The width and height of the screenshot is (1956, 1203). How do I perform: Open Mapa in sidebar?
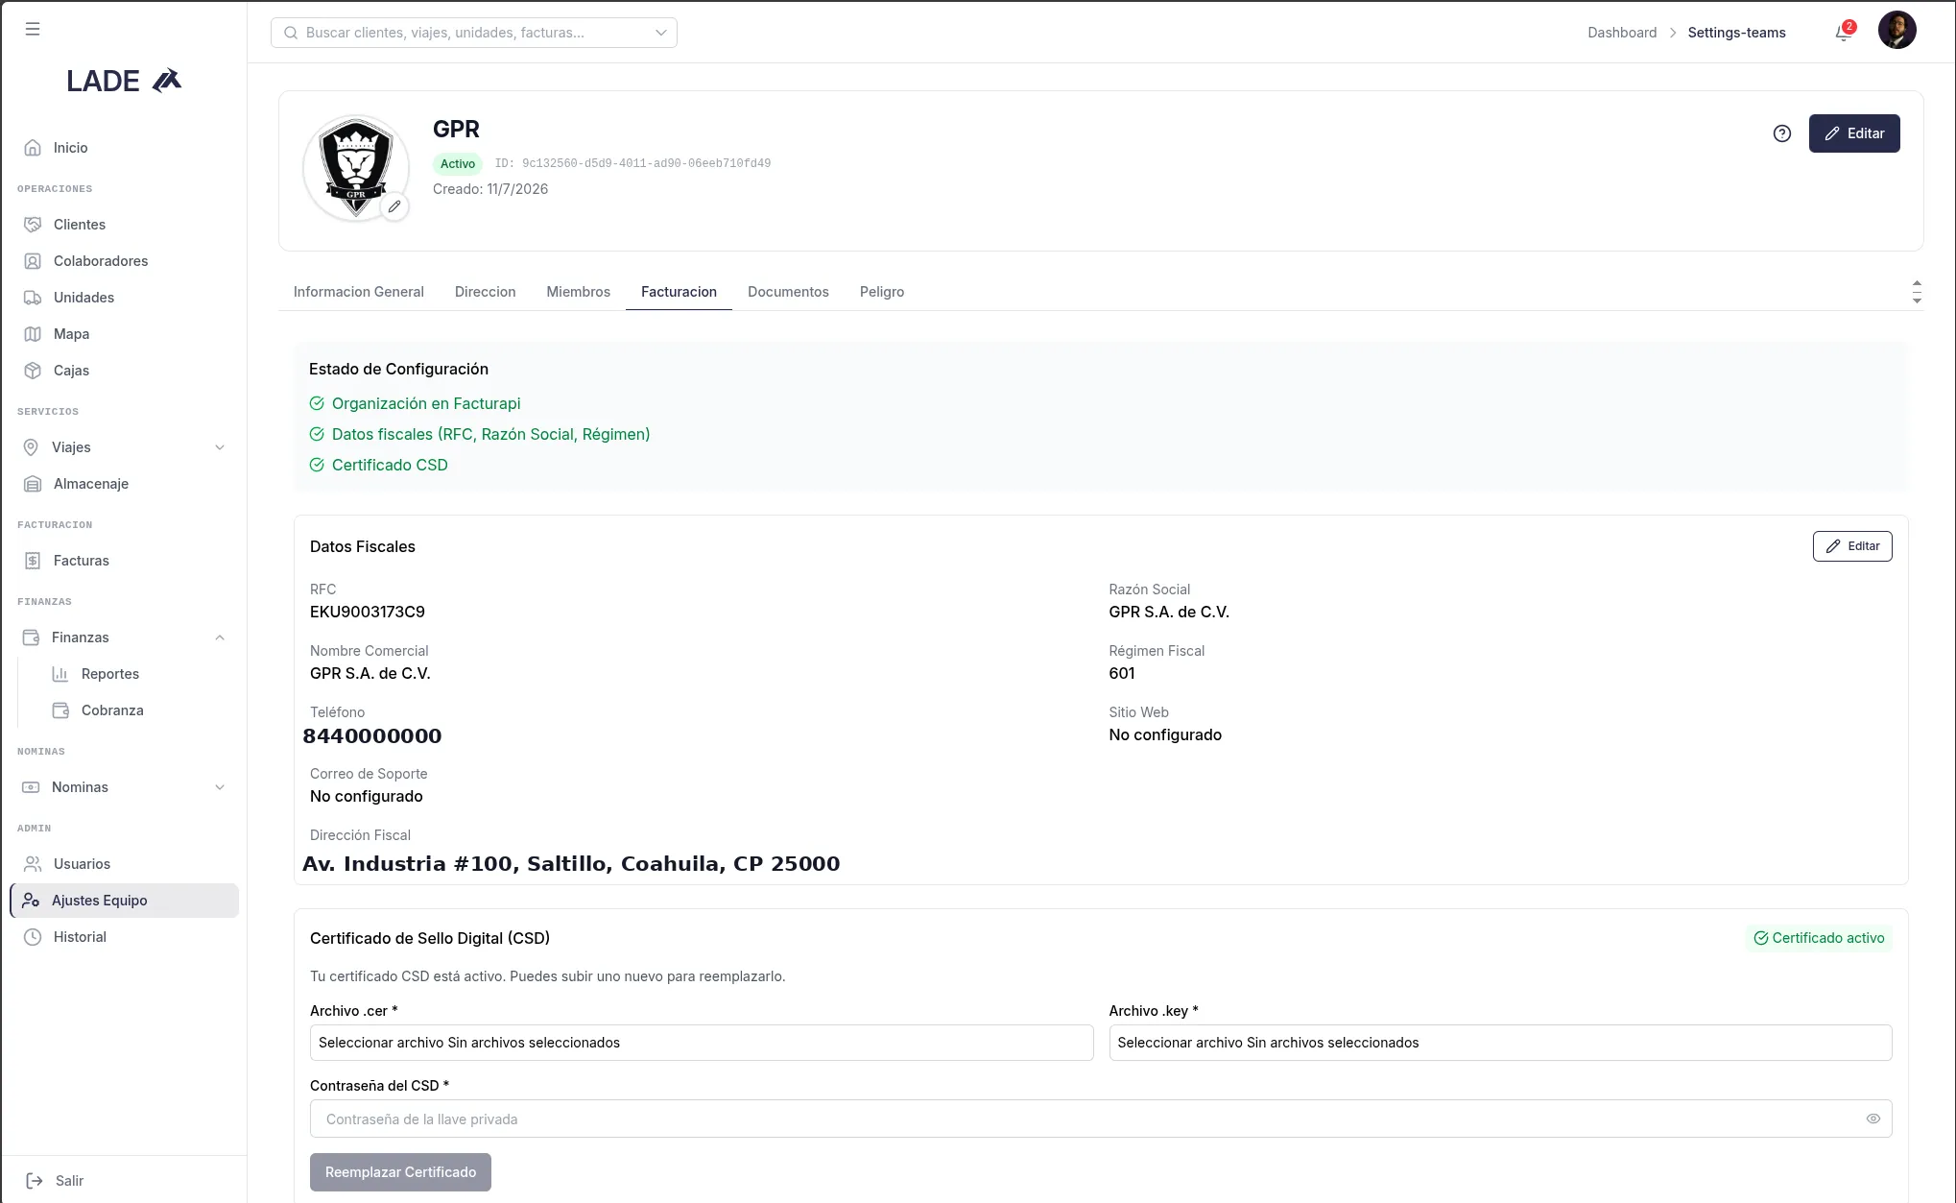pos(124,334)
